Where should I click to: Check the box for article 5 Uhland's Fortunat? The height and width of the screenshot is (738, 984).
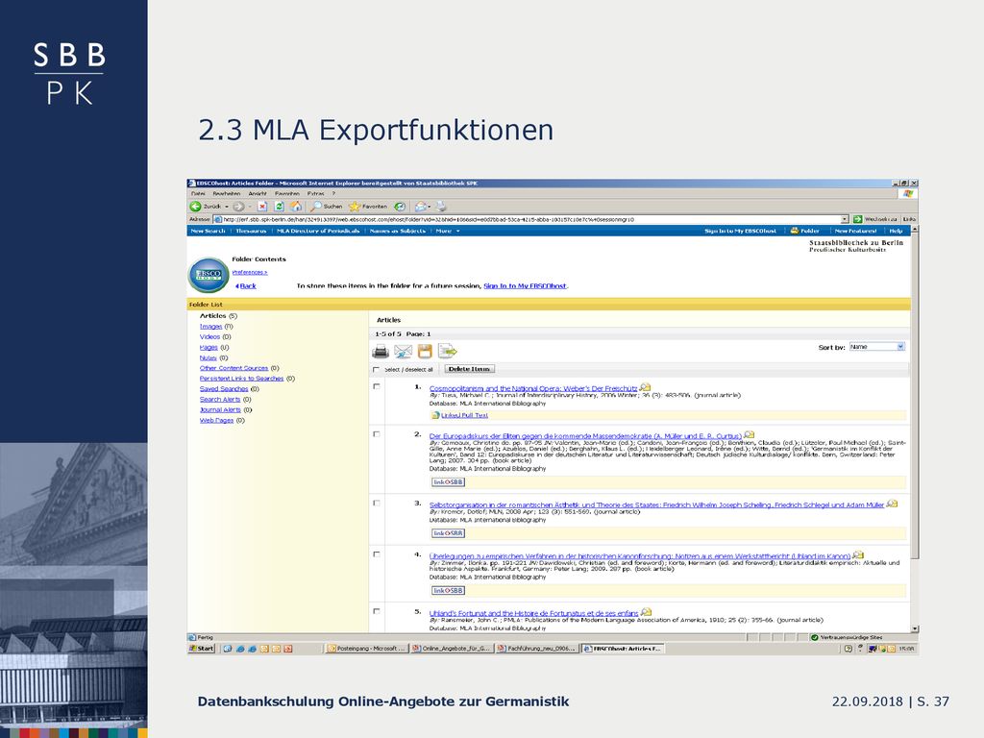click(377, 611)
